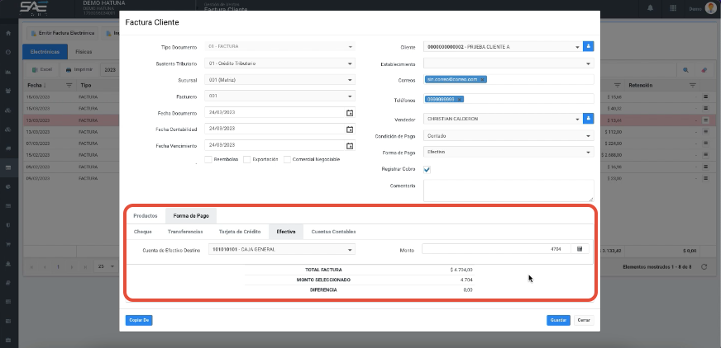Image resolution: width=721 pixels, height=348 pixels.
Task: Click into the Monto input field
Action: tap(497, 249)
